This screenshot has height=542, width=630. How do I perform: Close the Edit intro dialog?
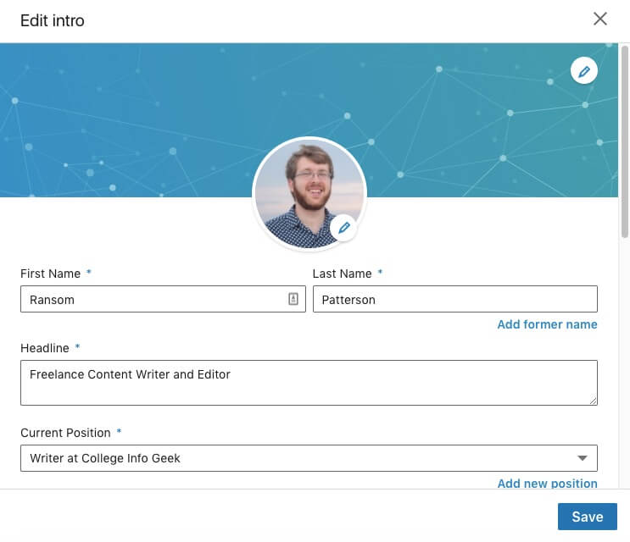[599, 19]
